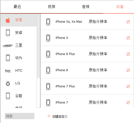Select the Apple logo category icon
This screenshot has width=134, height=123.
8,20
